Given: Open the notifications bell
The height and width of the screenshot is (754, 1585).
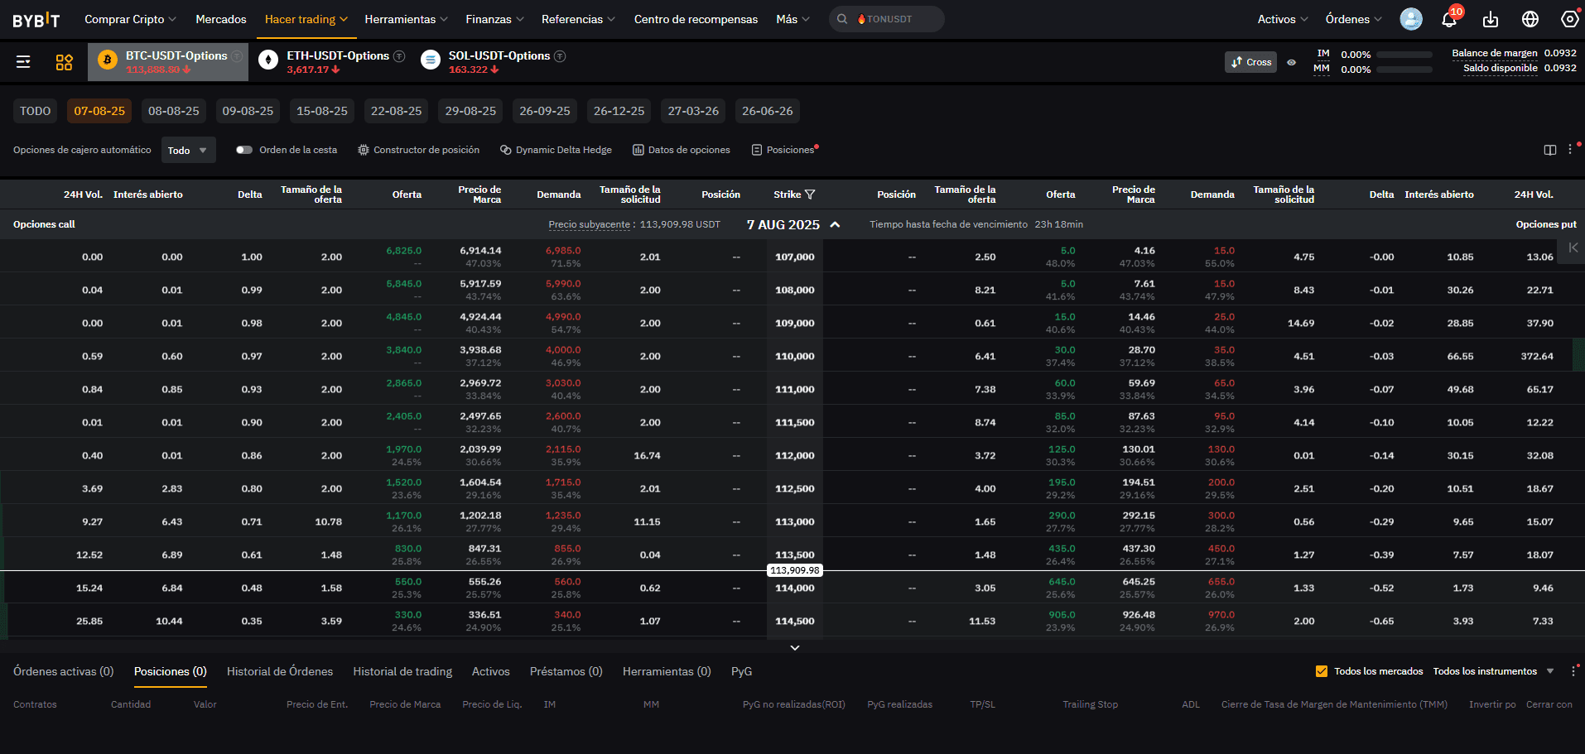Looking at the screenshot, I should coord(1449,19).
